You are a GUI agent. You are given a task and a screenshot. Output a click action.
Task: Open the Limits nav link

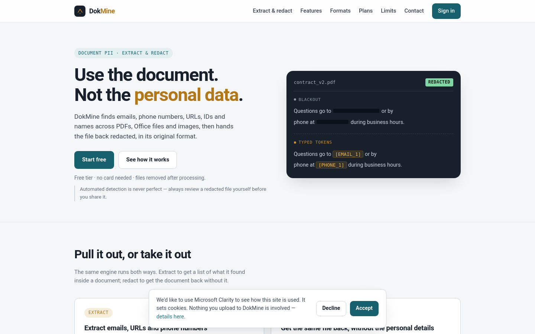pos(388,11)
